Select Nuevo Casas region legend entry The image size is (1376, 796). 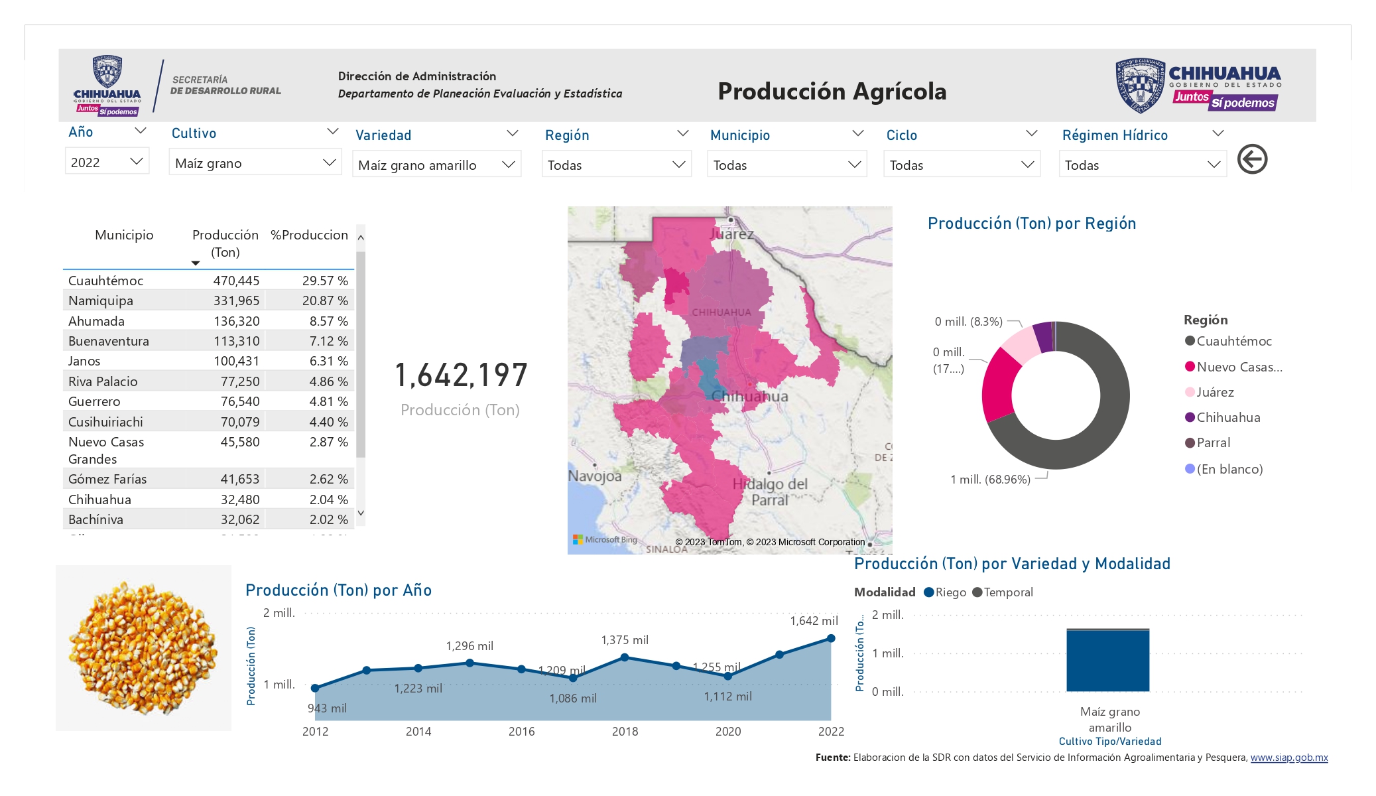pyautogui.click(x=1233, y=367)
